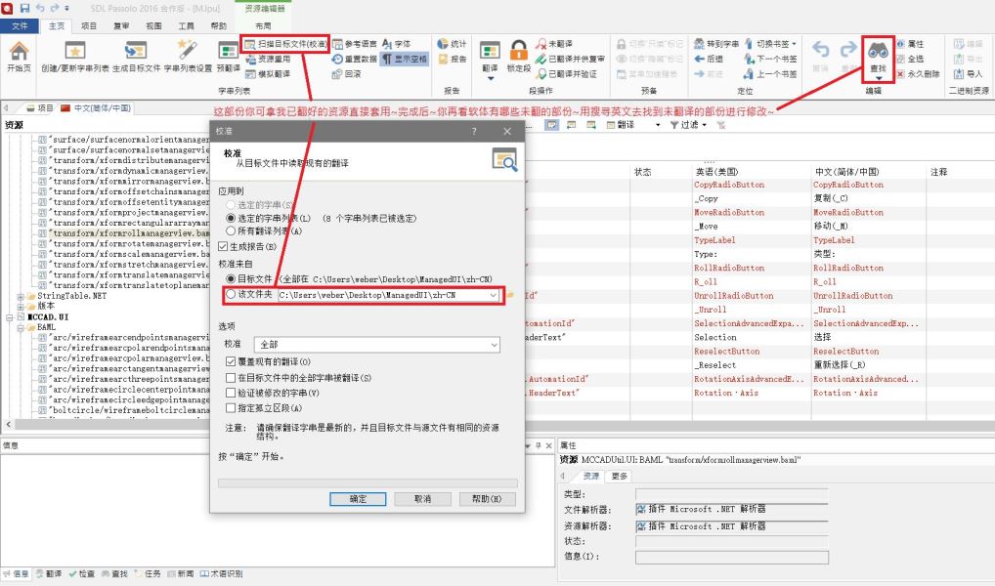Collapse BAML folder under MCCAD.UI
The image size is (995, 586).
click(x=21, y=327)
